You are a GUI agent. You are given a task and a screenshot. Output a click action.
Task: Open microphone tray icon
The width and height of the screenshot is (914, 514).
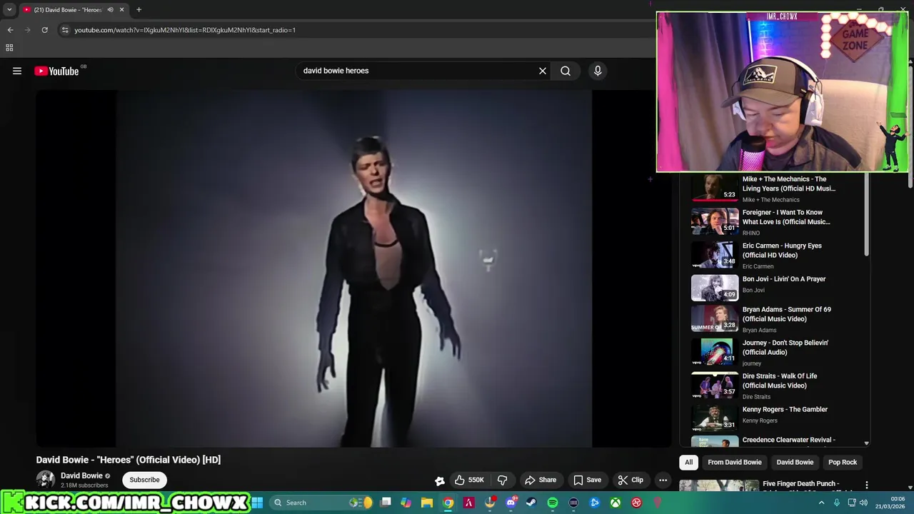click(837, 503)
